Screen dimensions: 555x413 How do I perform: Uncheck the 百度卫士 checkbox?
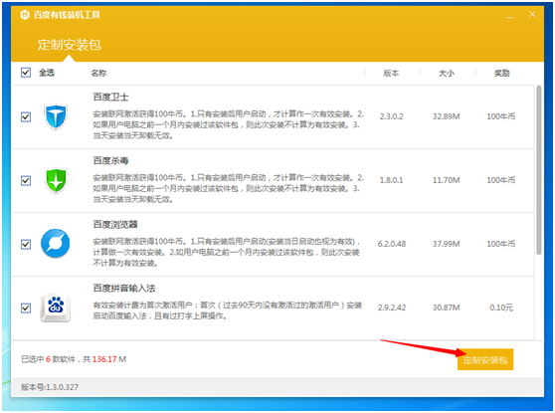coord(26,116)
